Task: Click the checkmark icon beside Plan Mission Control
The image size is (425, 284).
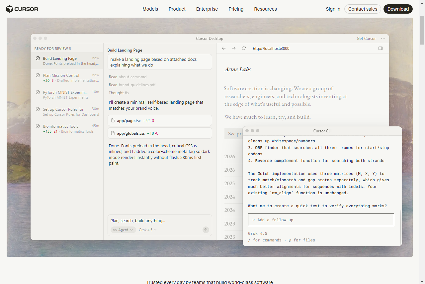Action: (x=38, y=75)
